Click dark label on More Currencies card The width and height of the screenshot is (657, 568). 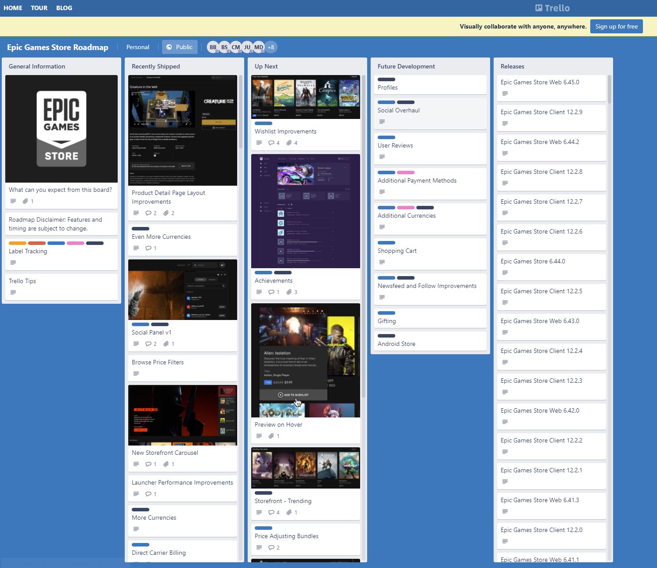(141, 510)
